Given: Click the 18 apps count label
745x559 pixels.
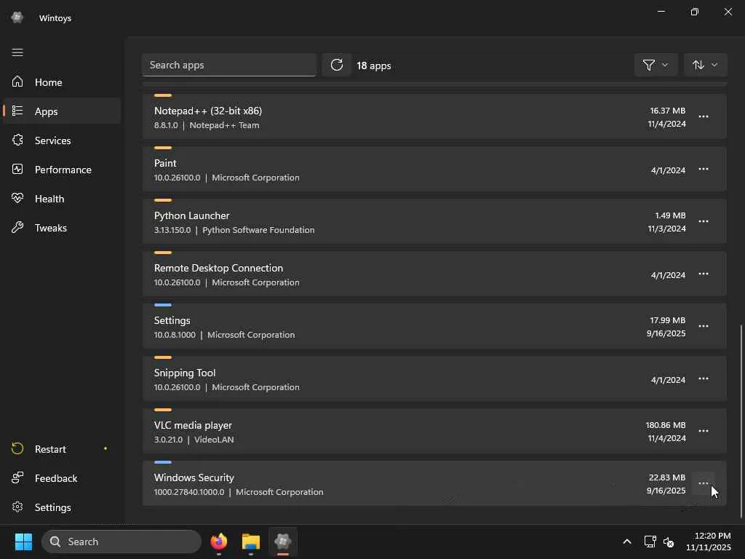Looking at the screenshot, I should pyautogui.click(x=374, y=66).
